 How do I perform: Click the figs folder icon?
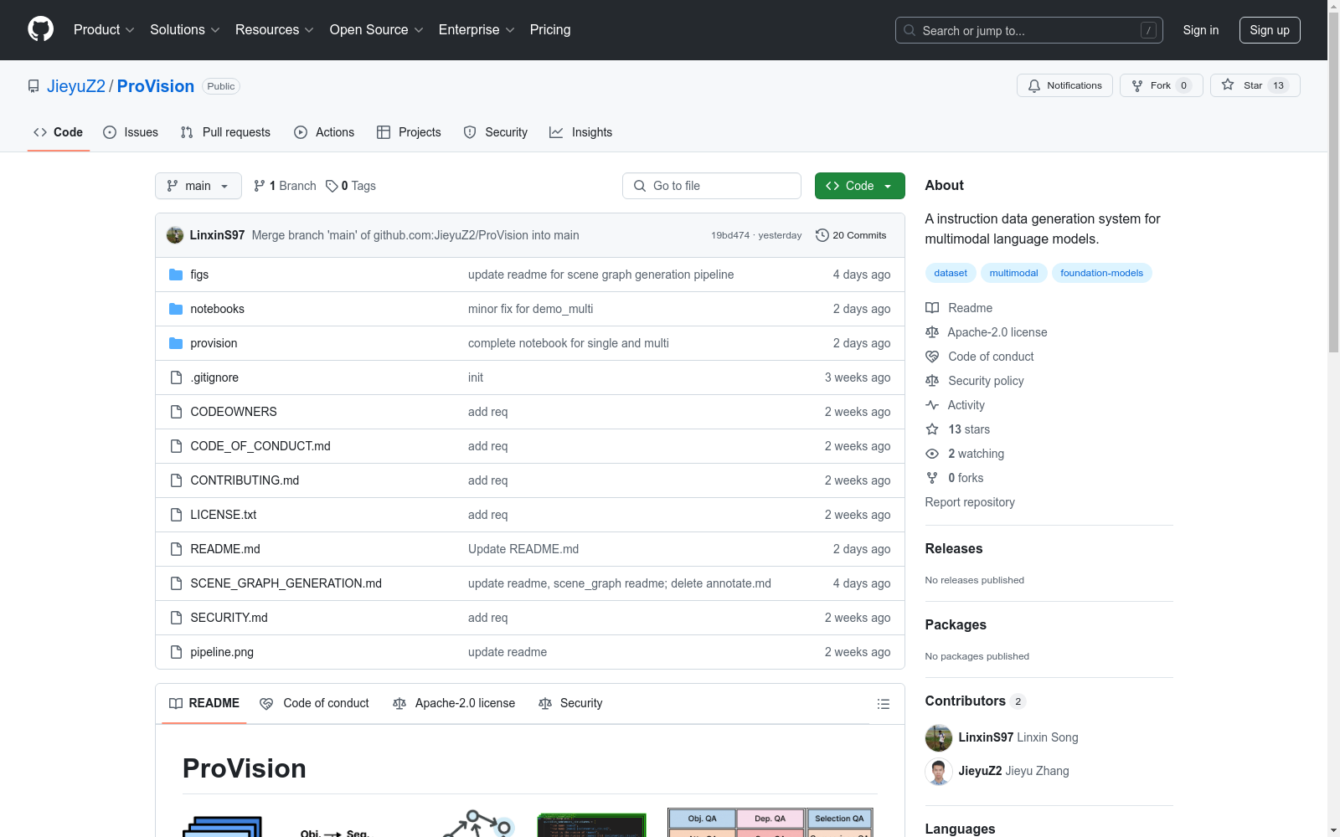tap(176, 275)
